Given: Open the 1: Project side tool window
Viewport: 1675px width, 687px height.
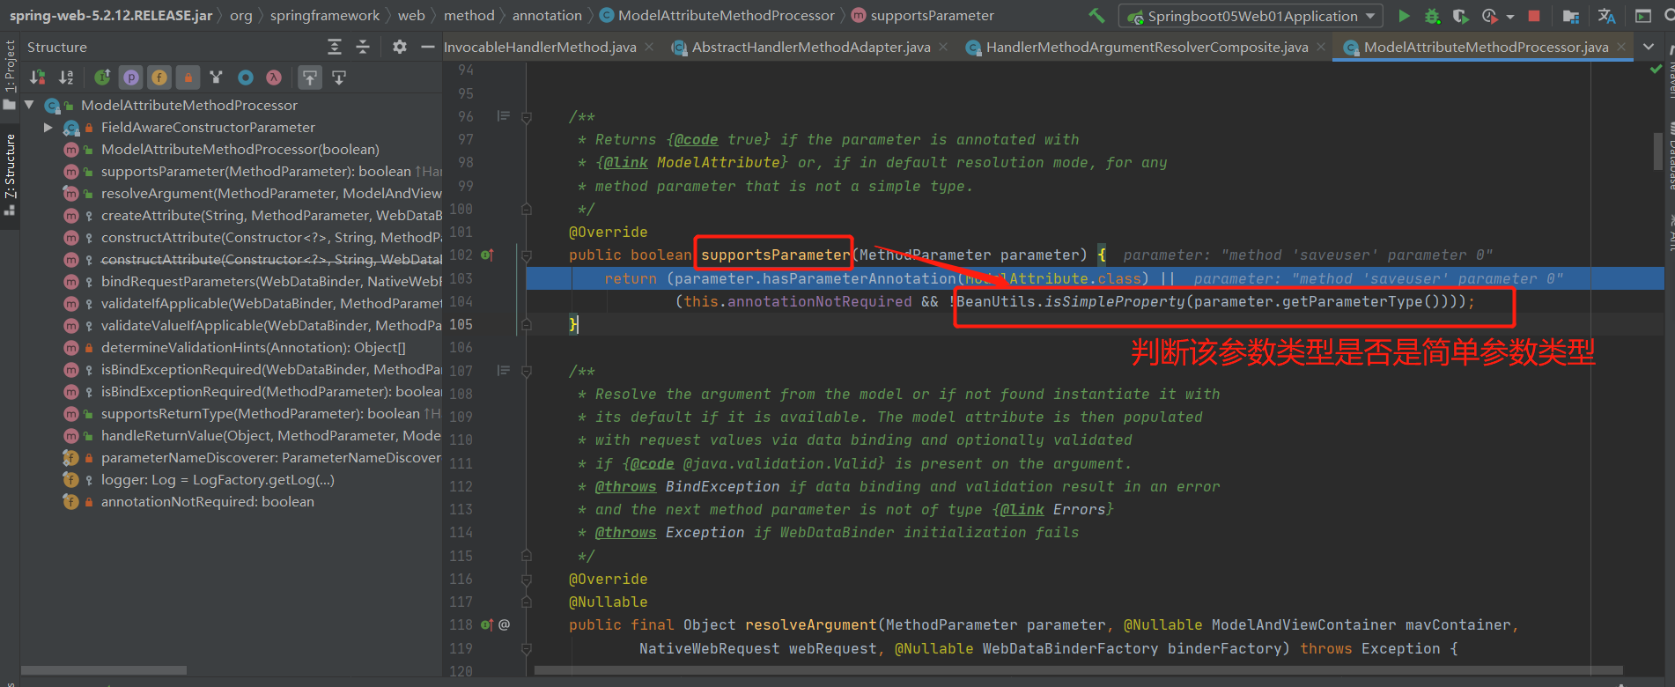Looking at the screenshot, I should coord(10,66).
